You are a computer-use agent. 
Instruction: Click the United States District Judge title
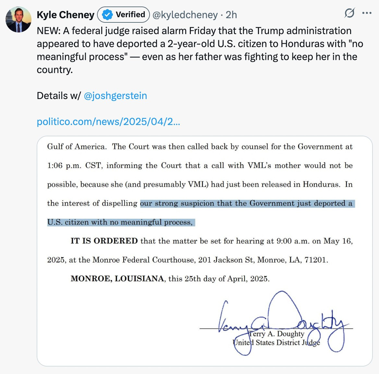coord(276,343)
